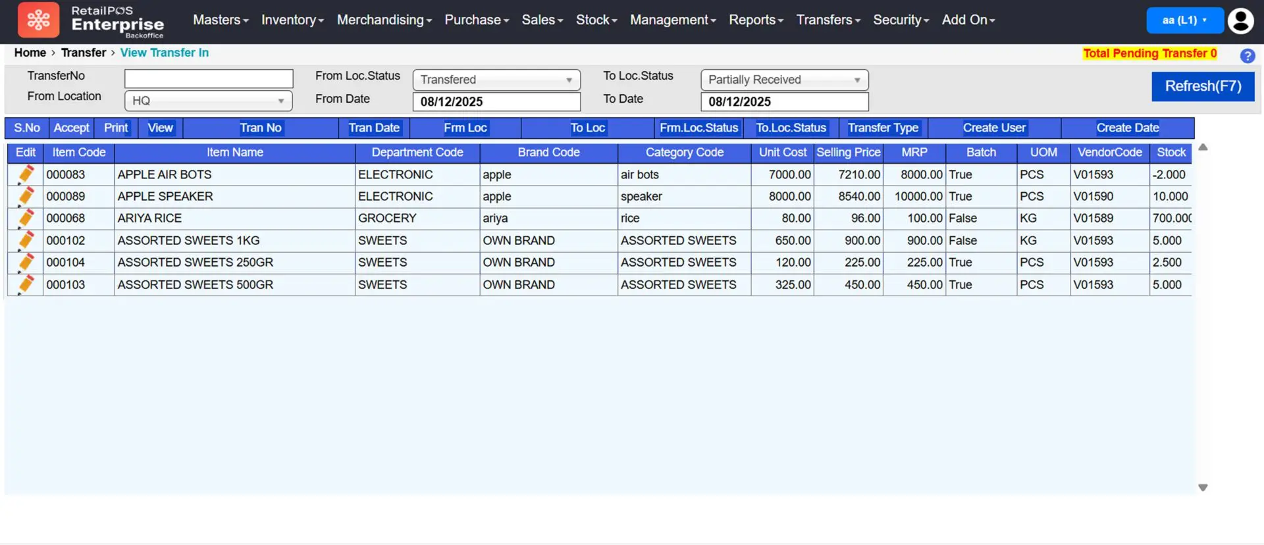Expand the Security dropdown menu
The height and width of the screenshot is (545, 1264).
(x=901, y=20)
